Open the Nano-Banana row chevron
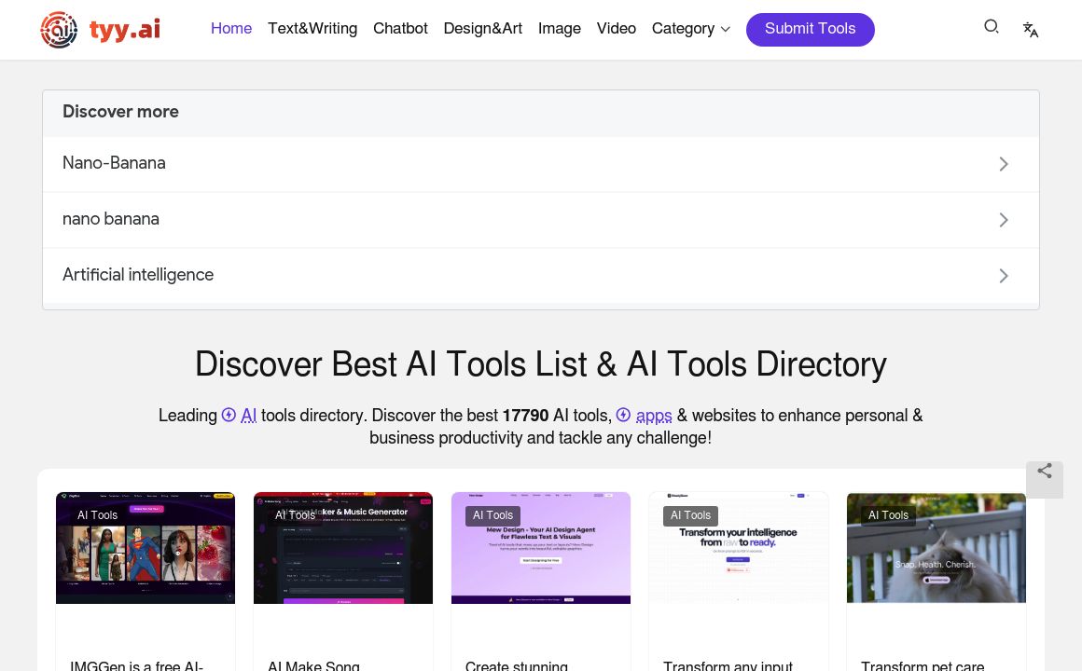 (1004, 164)
